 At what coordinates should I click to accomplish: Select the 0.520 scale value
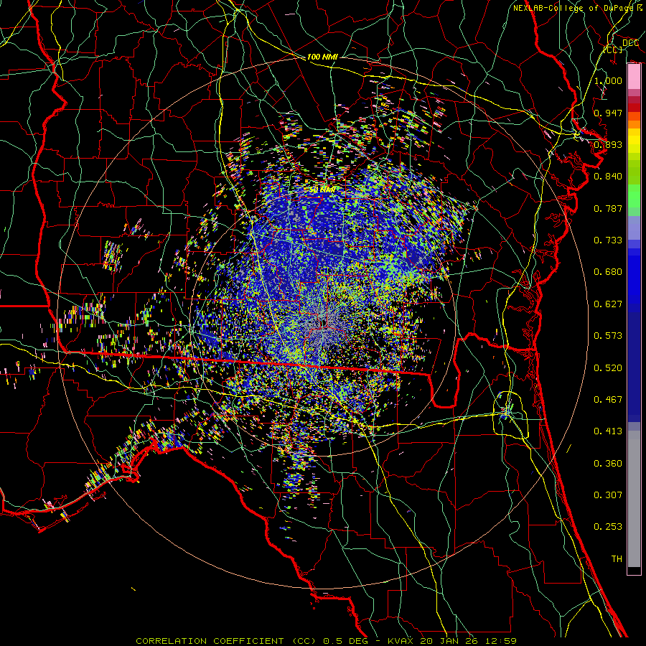point(608,368)
